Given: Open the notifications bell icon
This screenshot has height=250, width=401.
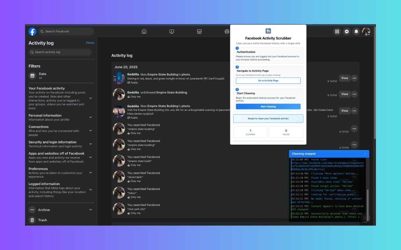Looking at the screenshot, I should (x=356, y=31).
